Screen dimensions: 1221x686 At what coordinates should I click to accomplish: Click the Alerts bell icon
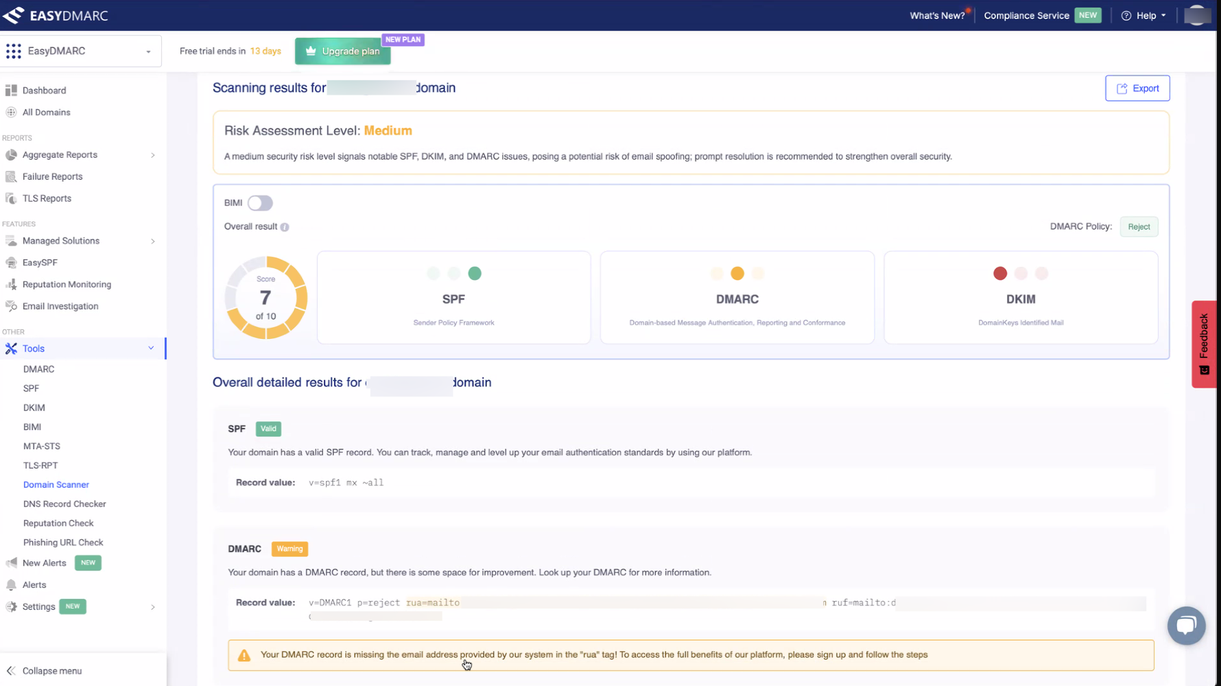[11, 585]
